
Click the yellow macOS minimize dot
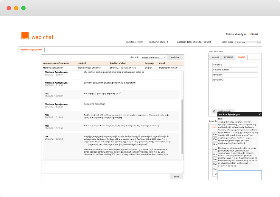pyautogui.click(x=16, y=8)
